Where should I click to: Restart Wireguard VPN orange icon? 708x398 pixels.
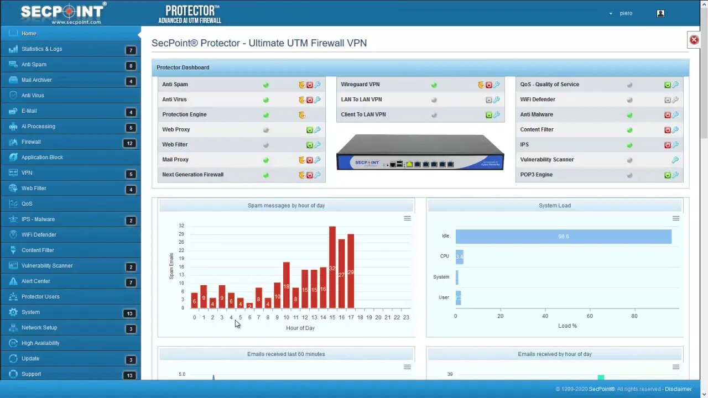[481, 85]
